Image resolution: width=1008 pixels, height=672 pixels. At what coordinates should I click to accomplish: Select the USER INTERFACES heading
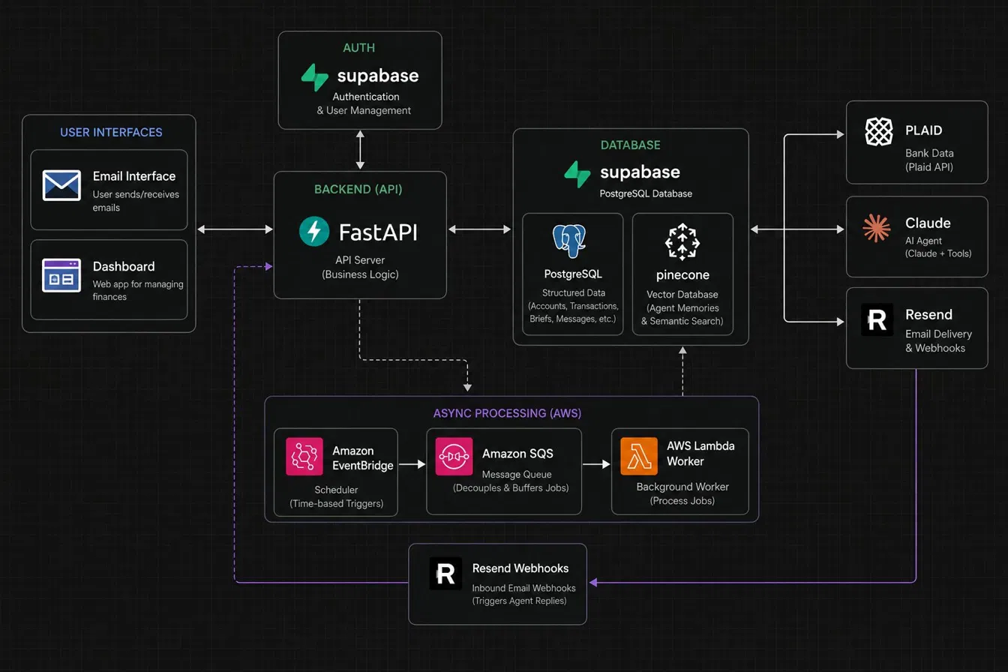(x=111, y=133)
